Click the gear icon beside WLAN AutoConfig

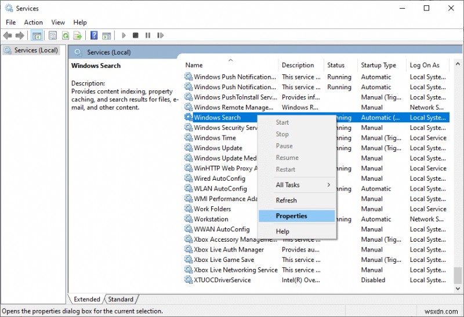pyautogui.click(x=188, y=188)
